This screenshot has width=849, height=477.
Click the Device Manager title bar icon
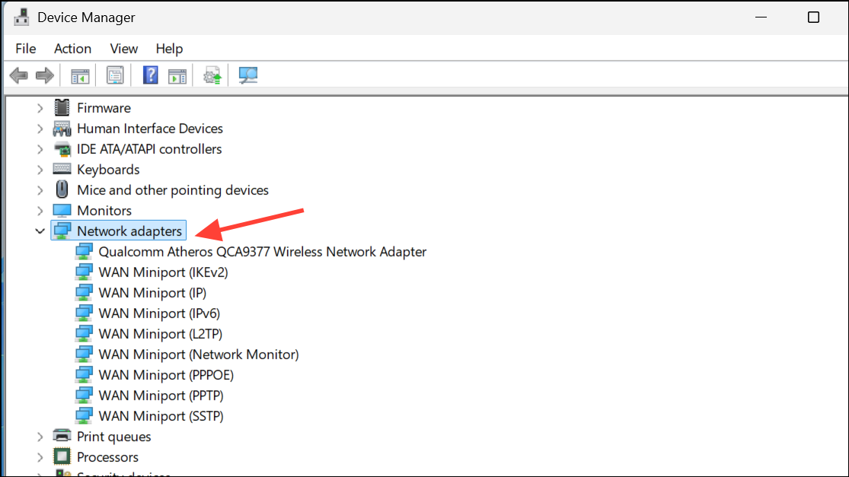point(21,16)
